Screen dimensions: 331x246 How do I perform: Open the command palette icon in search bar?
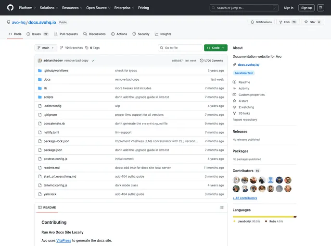[274, 8]
